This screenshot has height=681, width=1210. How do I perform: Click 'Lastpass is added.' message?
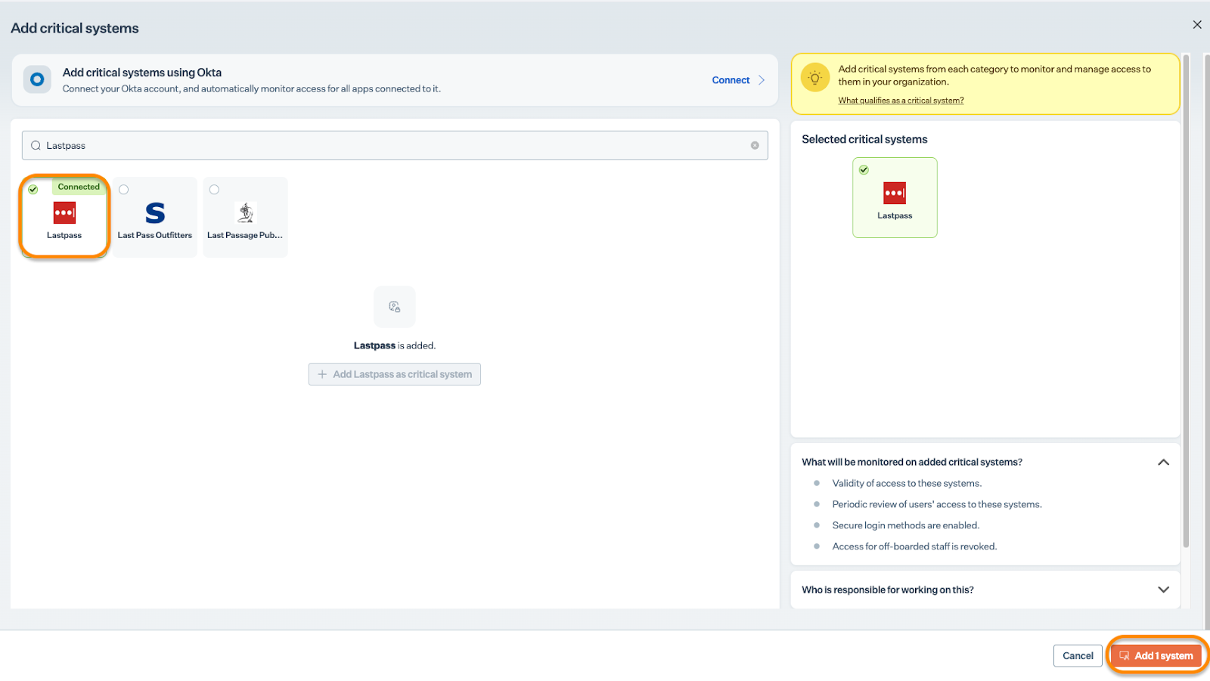click(x=395, y=346)
